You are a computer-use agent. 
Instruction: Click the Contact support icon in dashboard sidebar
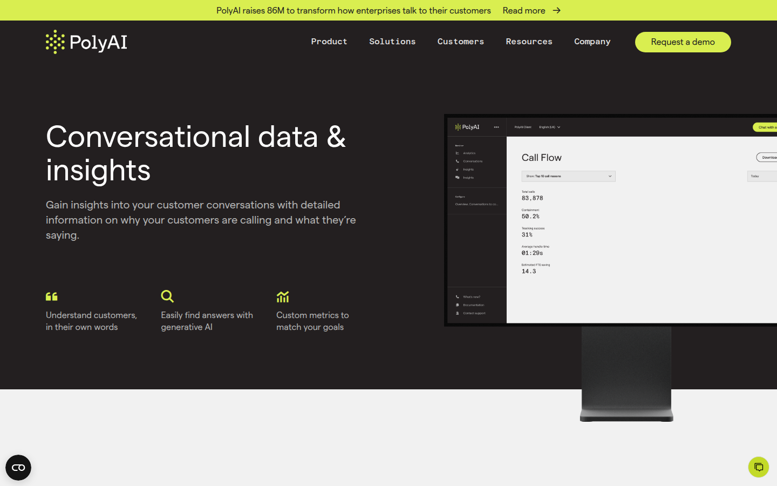(458, 313)
